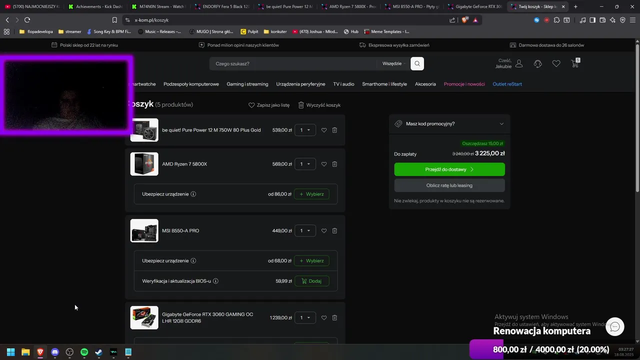
Task: Click Oblicz ratę lub leasing button
Action: click(x=449, y=185)
